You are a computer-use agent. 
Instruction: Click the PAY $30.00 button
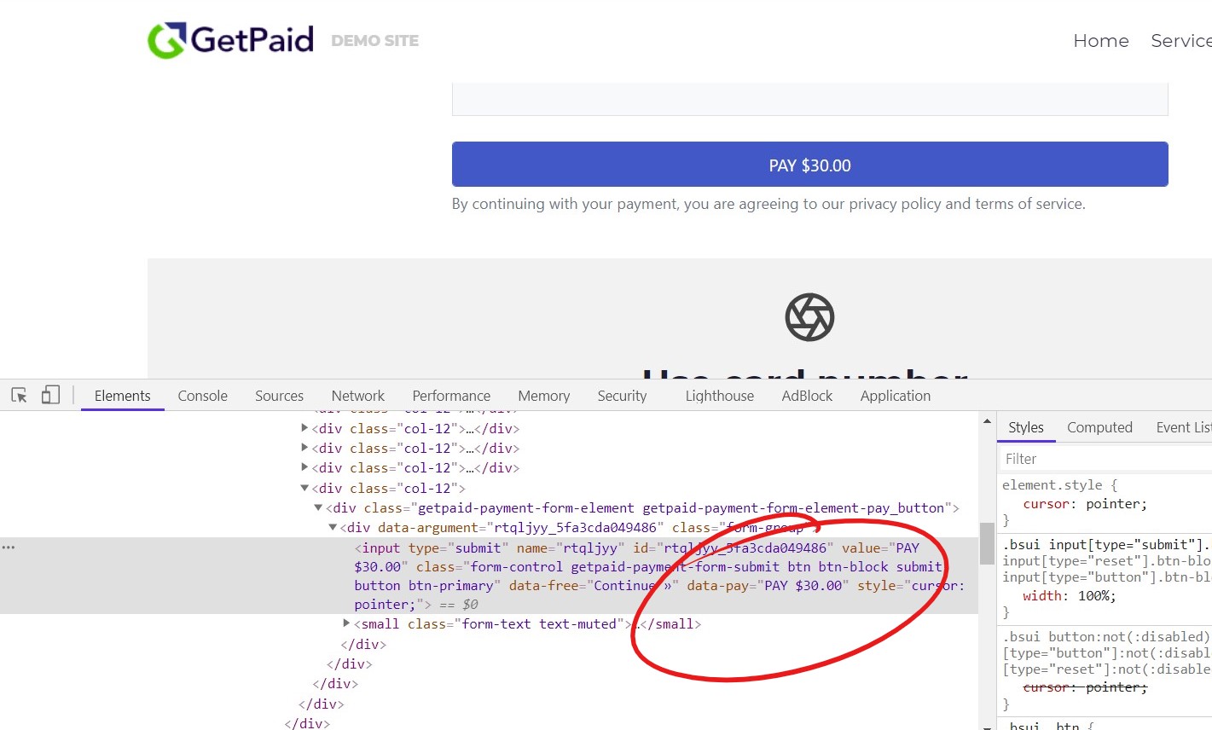click(x=809, y=164)
